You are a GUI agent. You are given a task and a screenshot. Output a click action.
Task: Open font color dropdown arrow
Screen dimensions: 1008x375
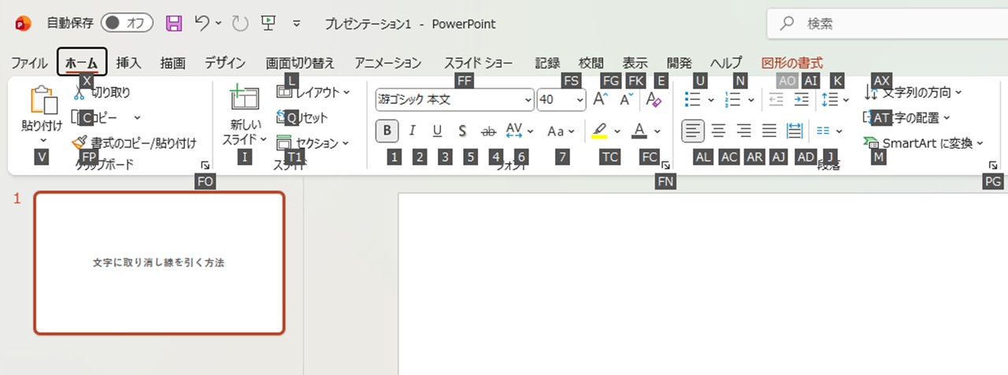tap(658, 131)
